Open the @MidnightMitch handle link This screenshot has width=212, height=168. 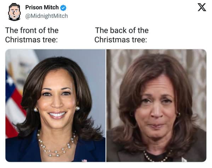(x=46, y=16)
